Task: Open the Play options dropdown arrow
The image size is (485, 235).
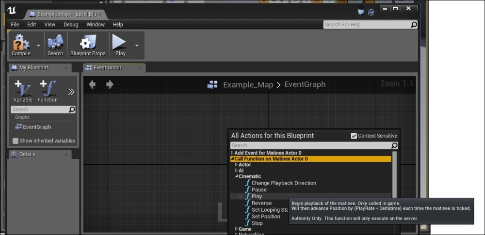Action: (137, 46)
